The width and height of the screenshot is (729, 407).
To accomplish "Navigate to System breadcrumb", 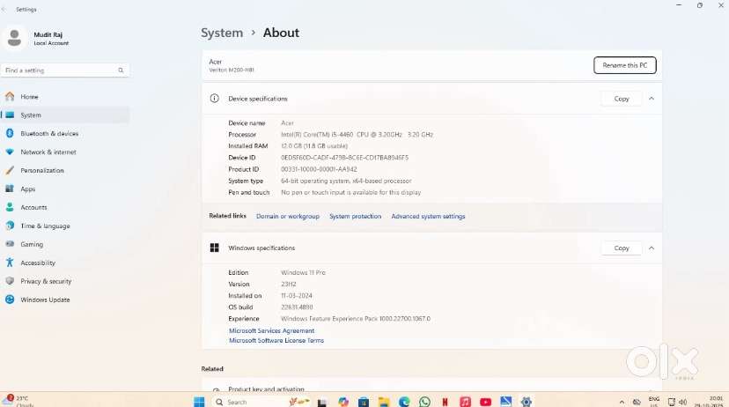I will pyautogui.click(x=222, y=33).
